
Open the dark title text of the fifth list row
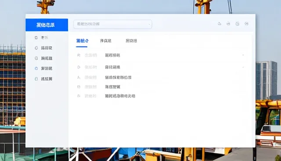tap(120, 96)
